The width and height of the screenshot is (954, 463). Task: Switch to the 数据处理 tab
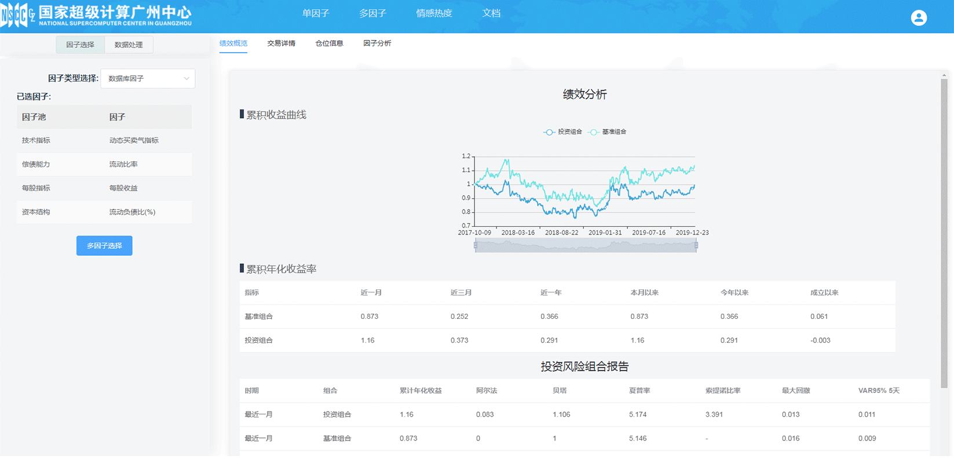(129, 45)
